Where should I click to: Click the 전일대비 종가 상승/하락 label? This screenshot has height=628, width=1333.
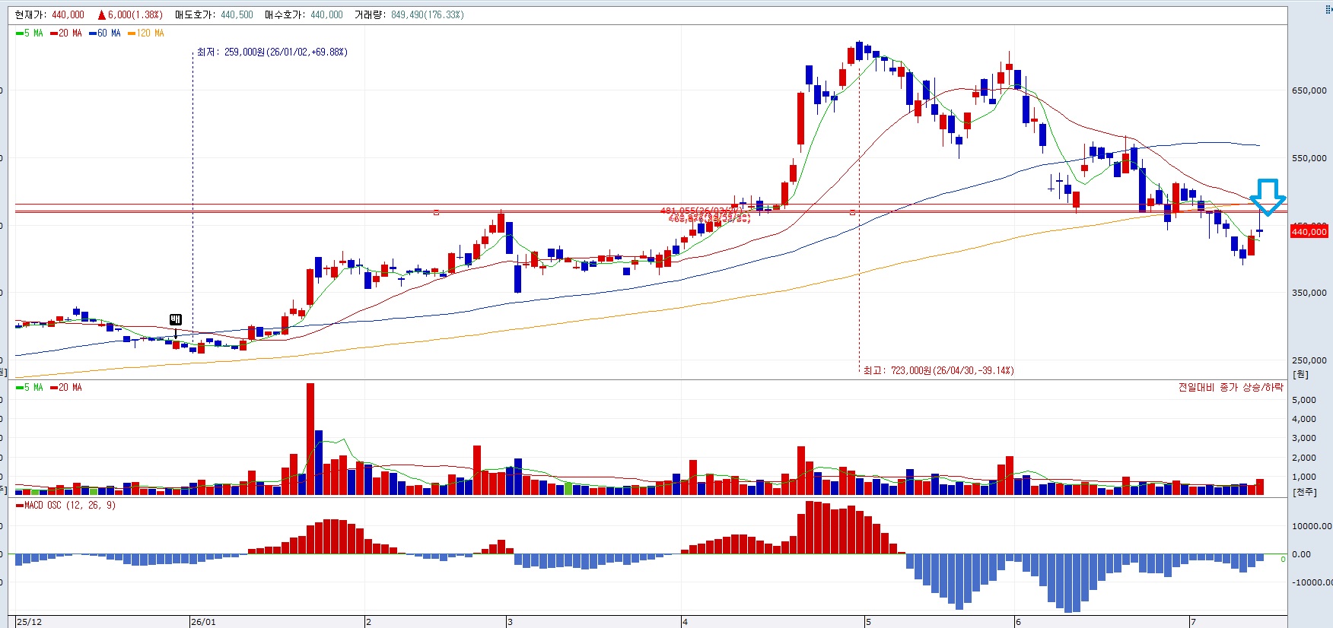pyautogui.click(x=1231, y=388)
